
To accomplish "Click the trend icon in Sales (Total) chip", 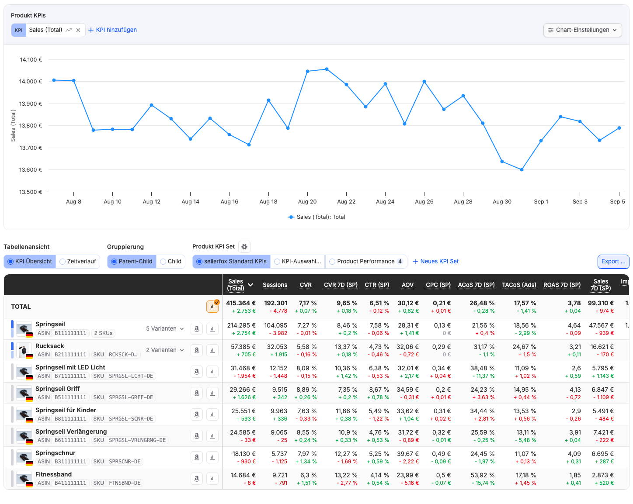I will click(69, 30).
